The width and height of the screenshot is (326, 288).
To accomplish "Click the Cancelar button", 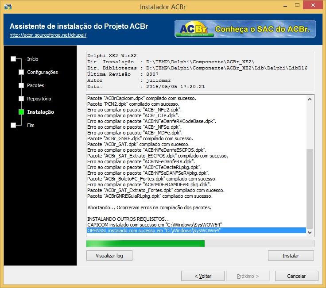I will [296, 276].
